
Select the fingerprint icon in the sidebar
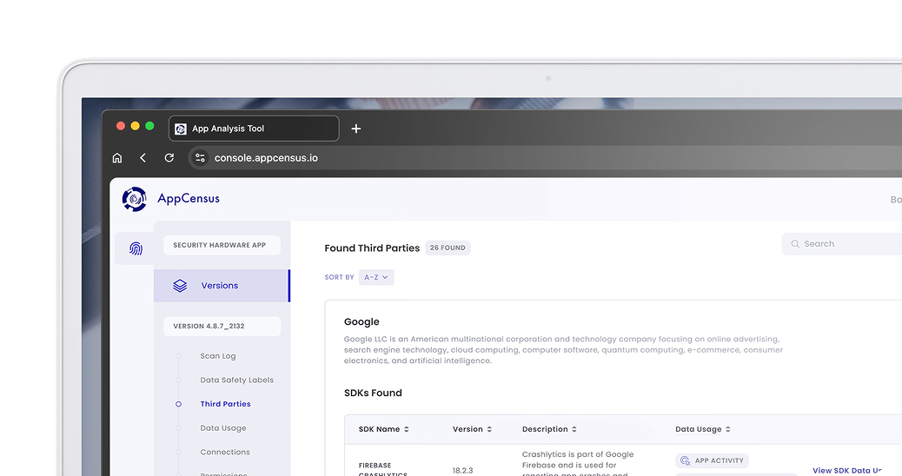136,248
